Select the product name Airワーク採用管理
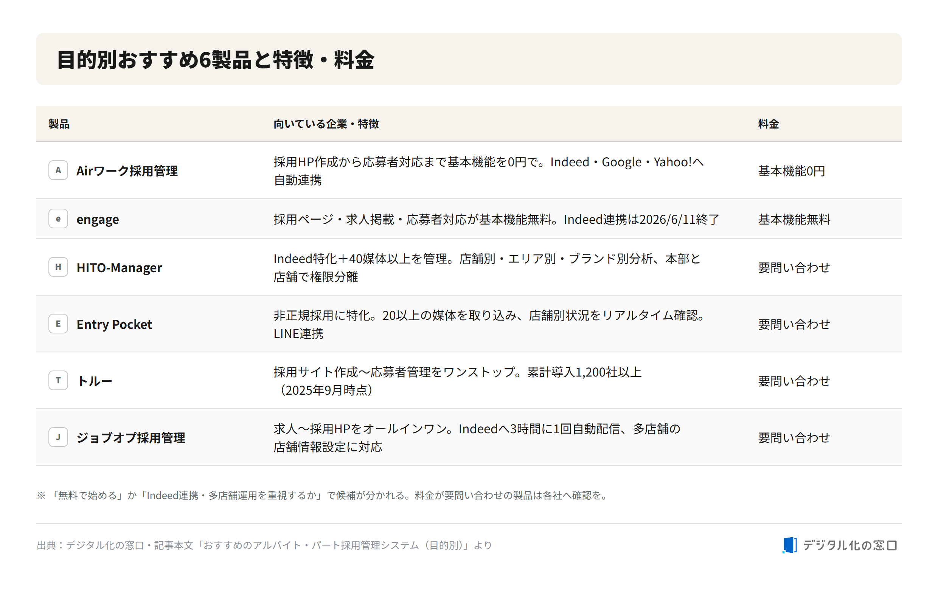938x589 pixels. click(127, 170)
